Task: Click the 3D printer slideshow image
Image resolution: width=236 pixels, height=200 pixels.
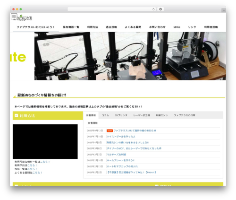Action: [130, 56]
